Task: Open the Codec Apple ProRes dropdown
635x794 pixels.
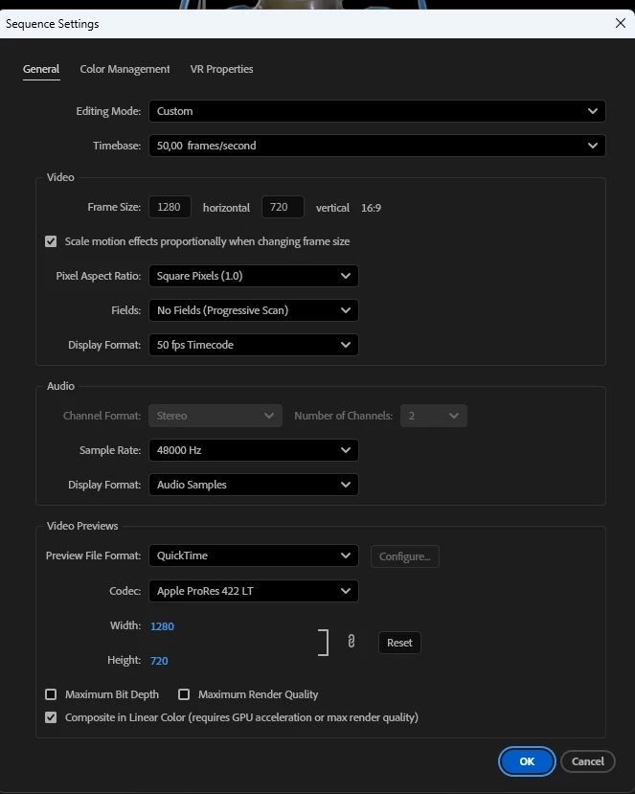Action: click(x=253, y=591)
